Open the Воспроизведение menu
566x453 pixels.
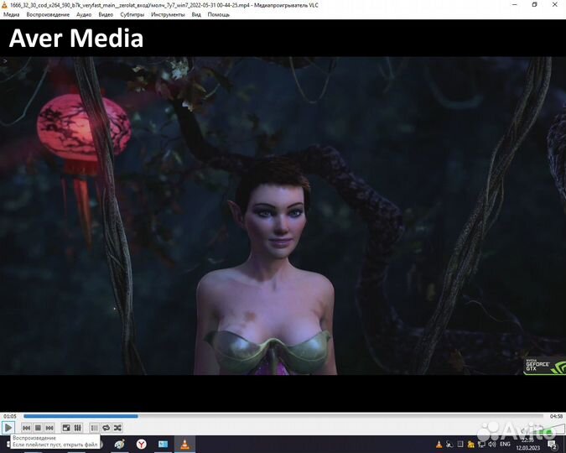click(48, 15)
